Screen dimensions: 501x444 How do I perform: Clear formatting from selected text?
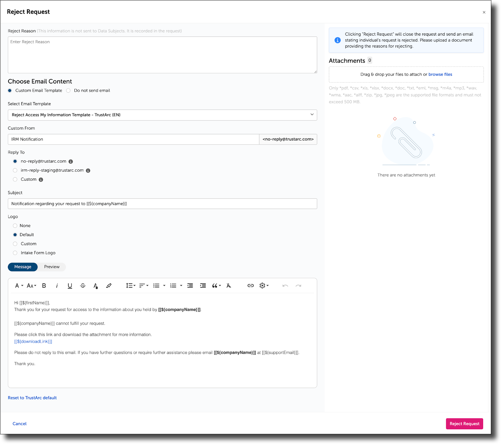[229, 285]
